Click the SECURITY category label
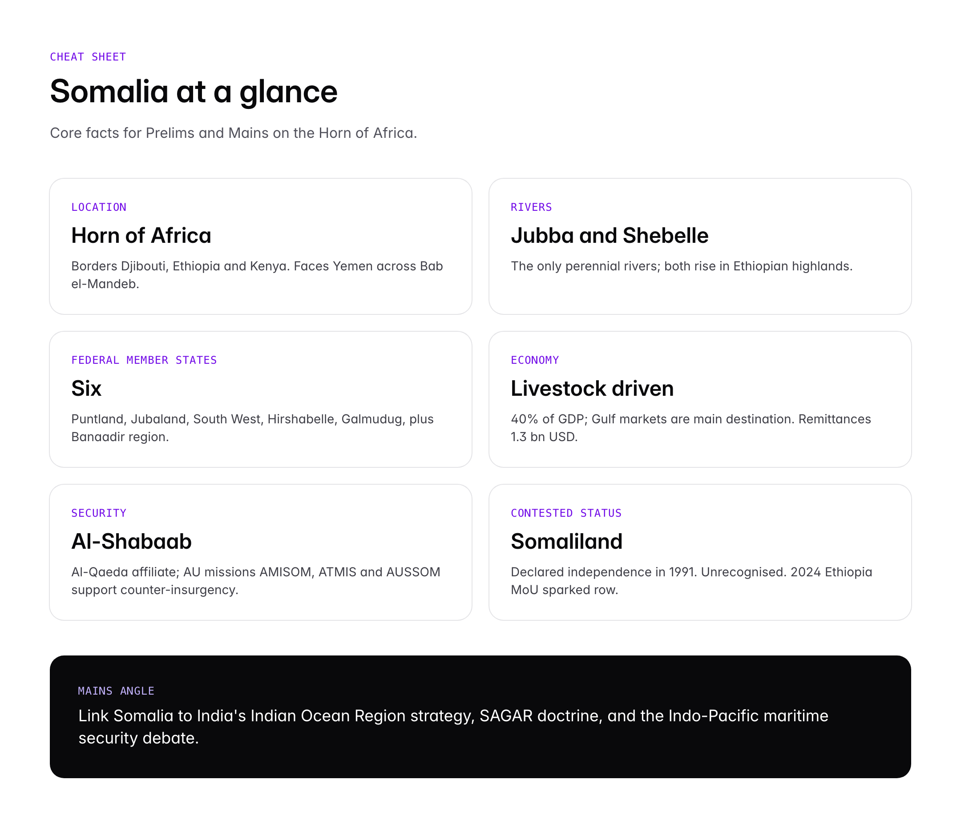Screen dimensions: 961x828 click(98, 513)
